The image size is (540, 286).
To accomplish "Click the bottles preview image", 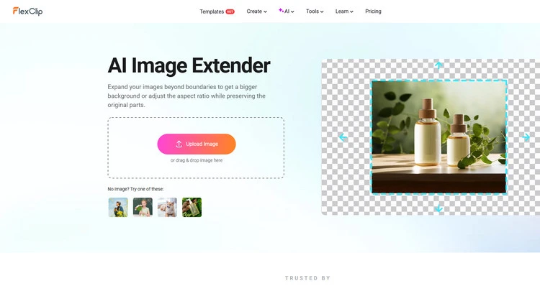I will 438,137.
